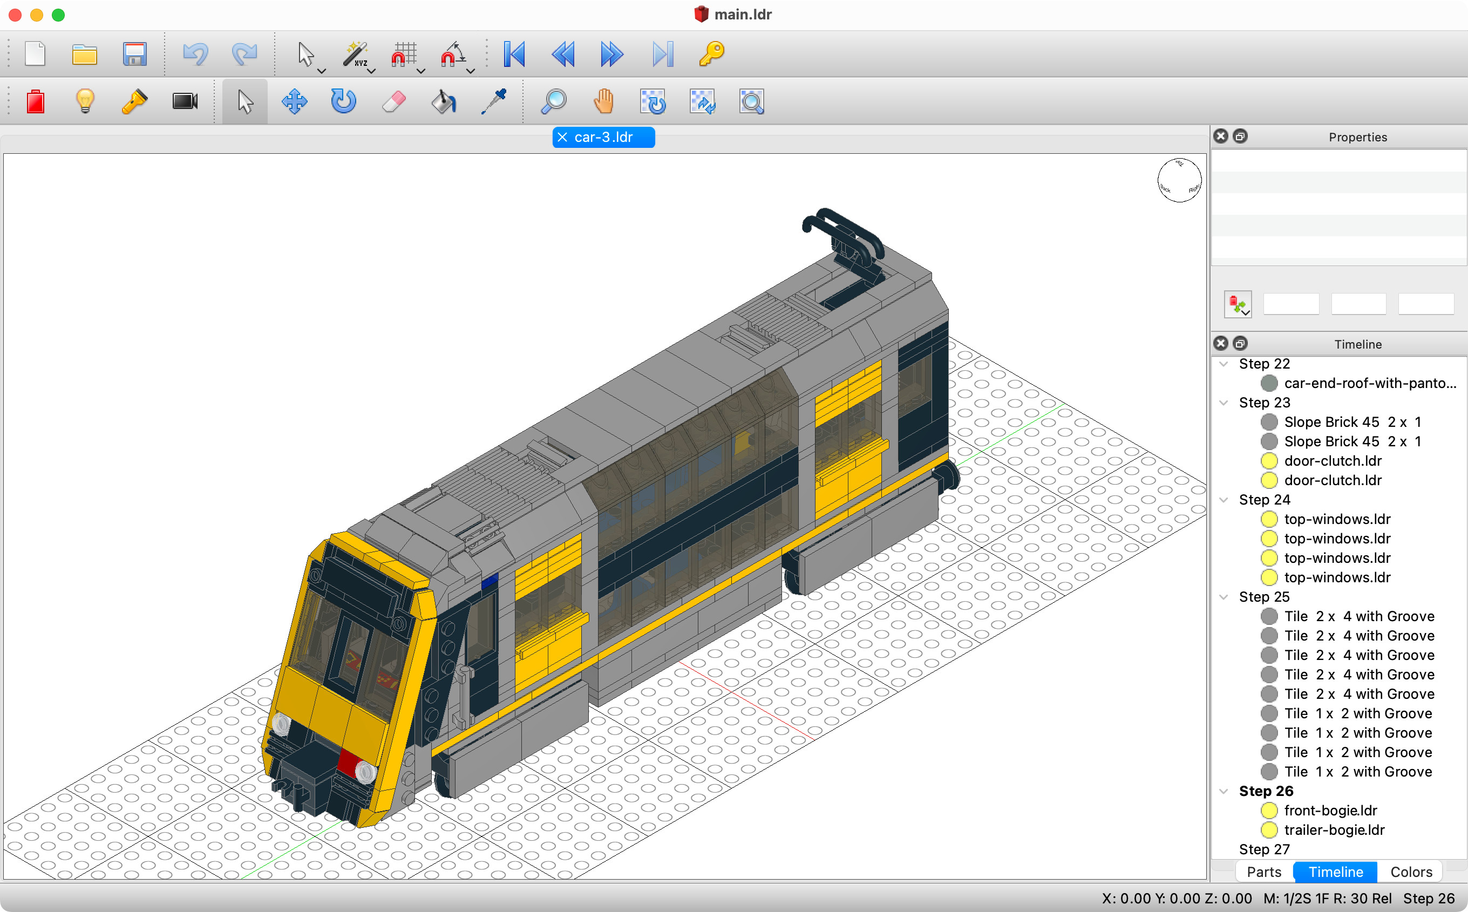The height and width of the screenshot is (912, 1468).
Task: Open the move tool dropdown arrow
Action: point(372,72)
